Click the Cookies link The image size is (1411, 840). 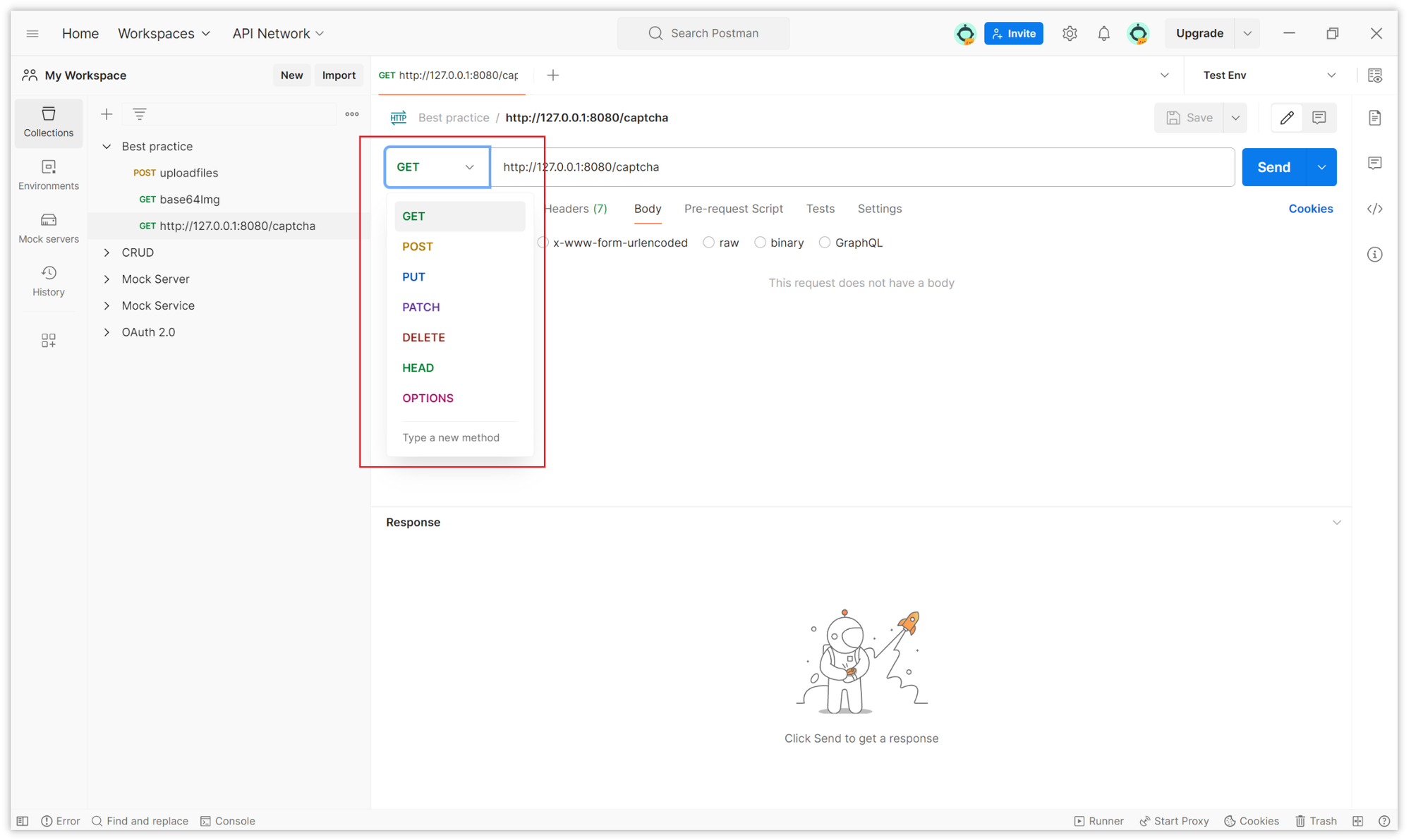1310,209
